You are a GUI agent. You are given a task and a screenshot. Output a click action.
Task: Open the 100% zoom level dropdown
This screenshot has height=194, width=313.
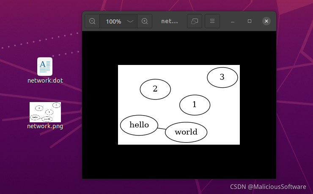pyautogui.click(x=118, y=21)
